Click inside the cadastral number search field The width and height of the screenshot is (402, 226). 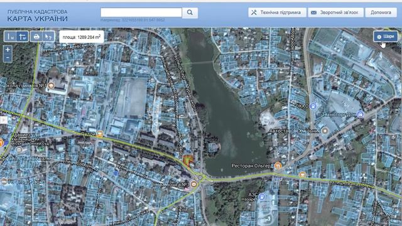[x=141, y=13]
